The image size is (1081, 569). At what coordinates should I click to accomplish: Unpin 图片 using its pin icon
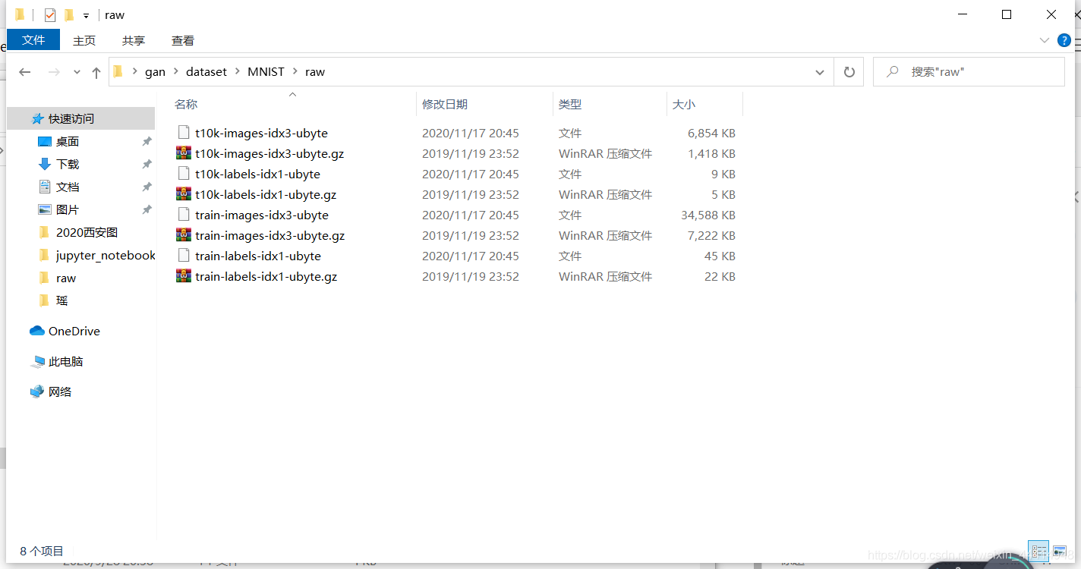point(147,210)
